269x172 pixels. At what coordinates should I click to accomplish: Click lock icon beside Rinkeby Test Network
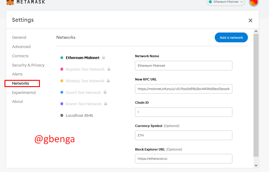click(108, 81)
